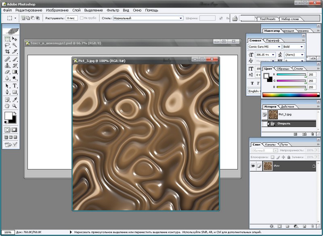The image size is (323, 236).
Task: Click the delete layer trash icon
Action: pyautogui.click(x=312, y=227)
